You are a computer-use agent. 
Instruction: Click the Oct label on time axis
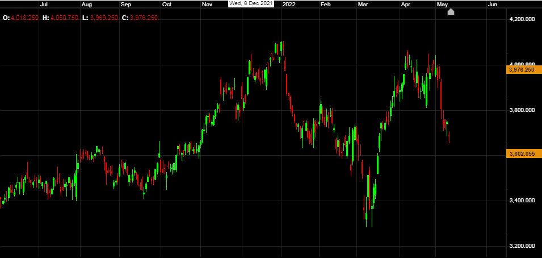click(167, 4)
